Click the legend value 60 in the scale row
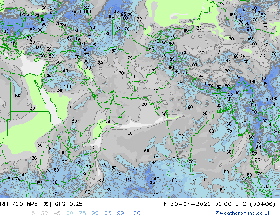 pyautogui.click(x=70, y=213)
